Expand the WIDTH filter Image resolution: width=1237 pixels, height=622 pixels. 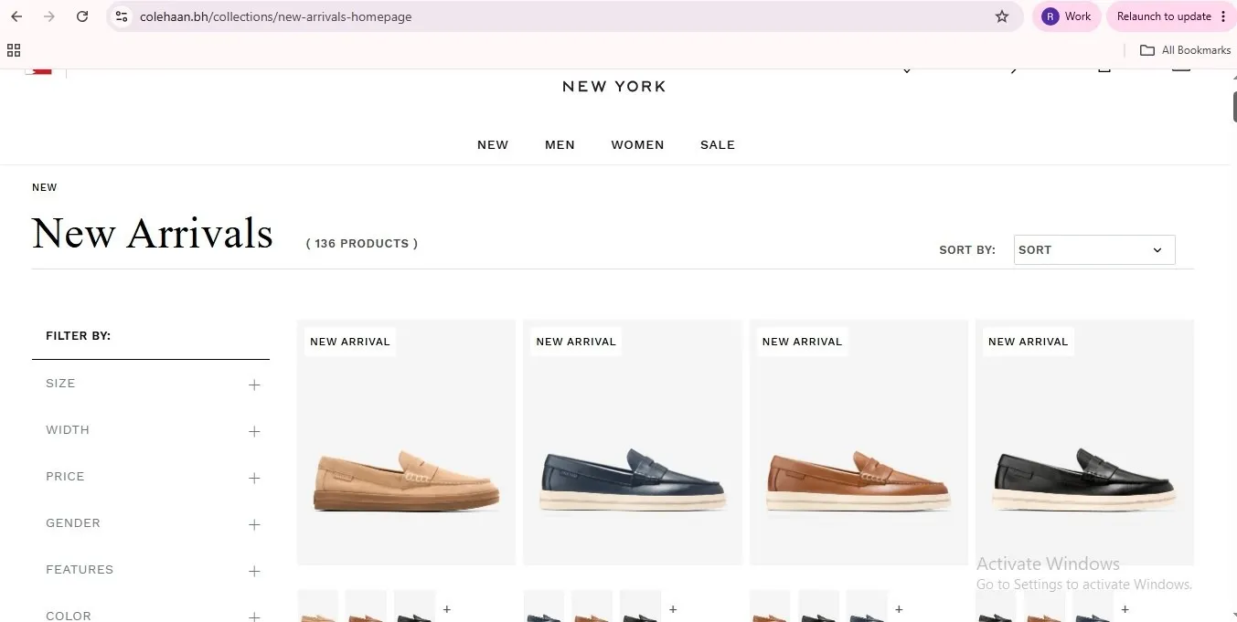[x=153, y=430]
